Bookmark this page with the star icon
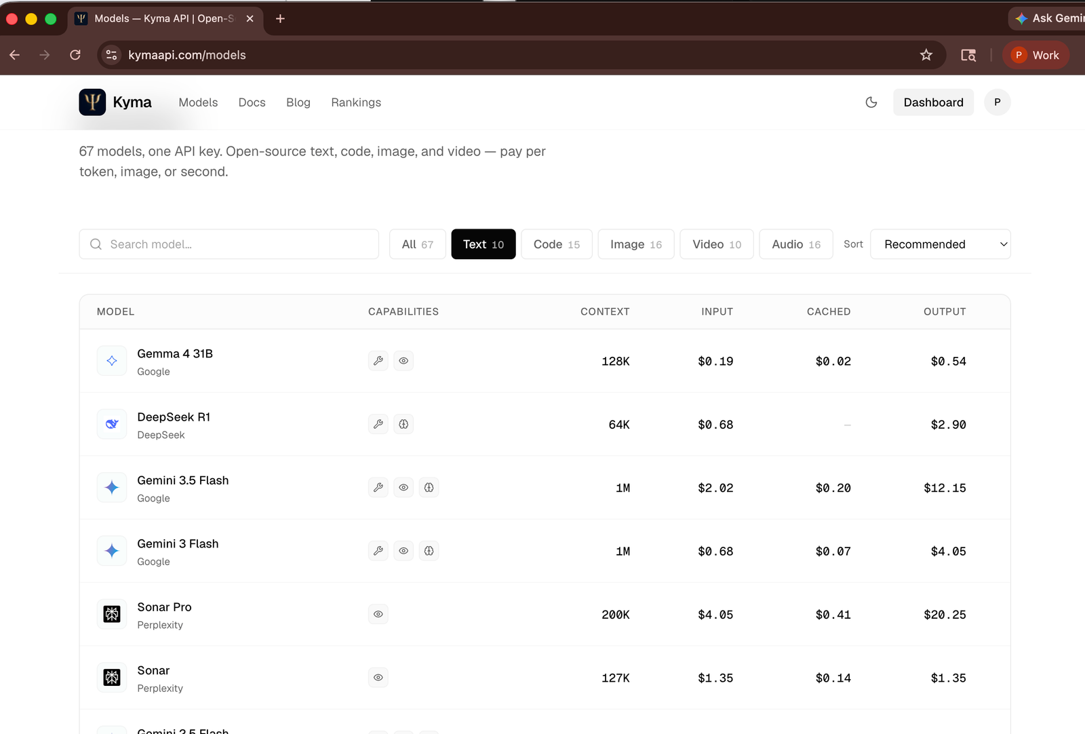This screenshot has width=1085, height=734. click(926, 55)
